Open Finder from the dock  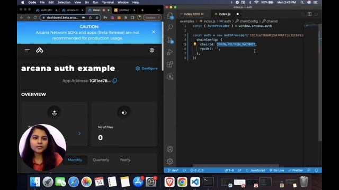[x=35, y=182]
